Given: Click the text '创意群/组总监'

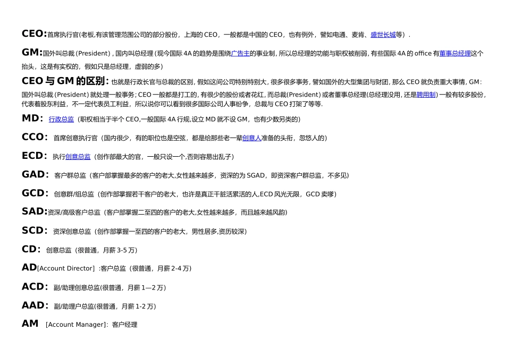Looking at the screenshot, I should click(74, 194).
